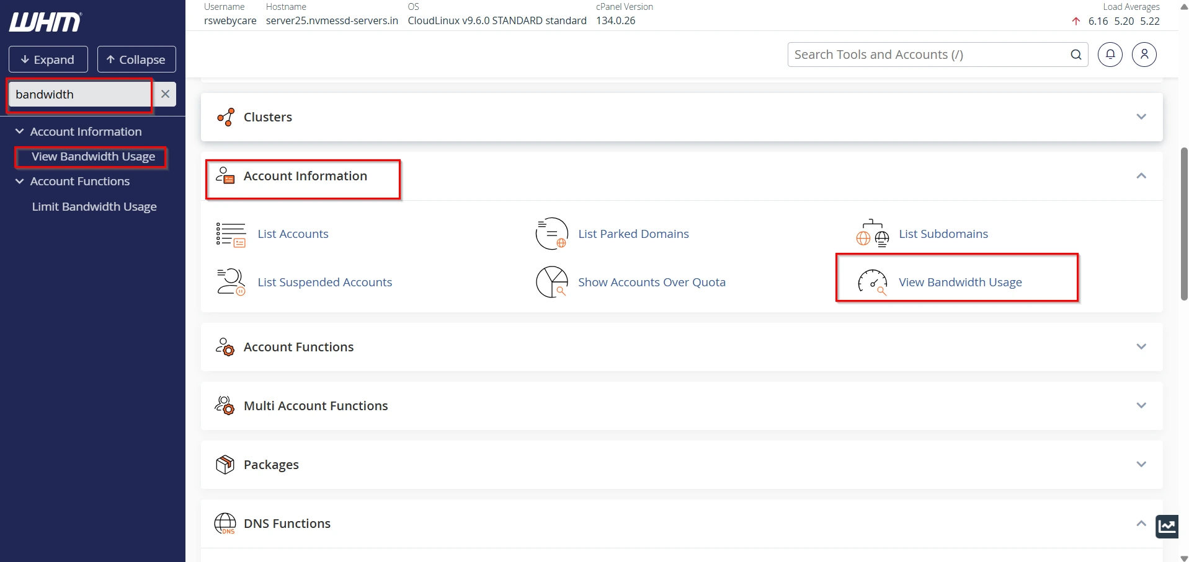Screen dimensions: 1189x562
Task: Click the search magnifier icon
Action: (x=1076, y=55)
